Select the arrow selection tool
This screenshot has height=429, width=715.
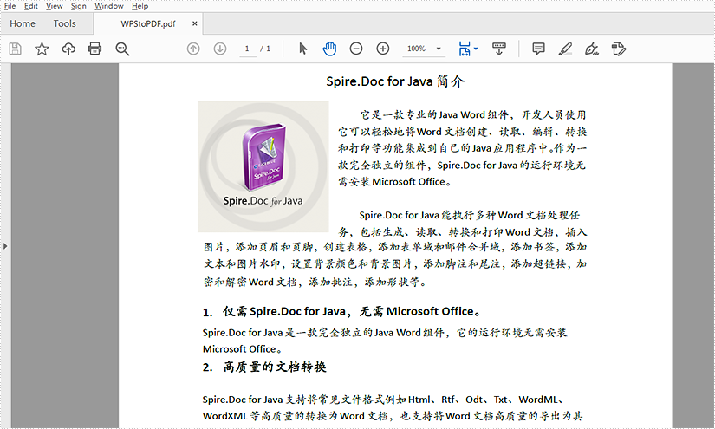302,49
